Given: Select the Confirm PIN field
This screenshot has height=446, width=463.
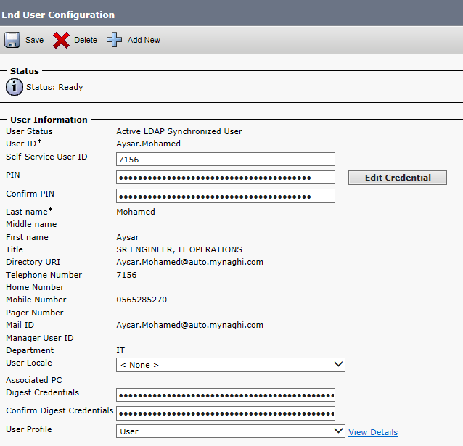Looking at the screenshot, I should [x=225, y=196].
